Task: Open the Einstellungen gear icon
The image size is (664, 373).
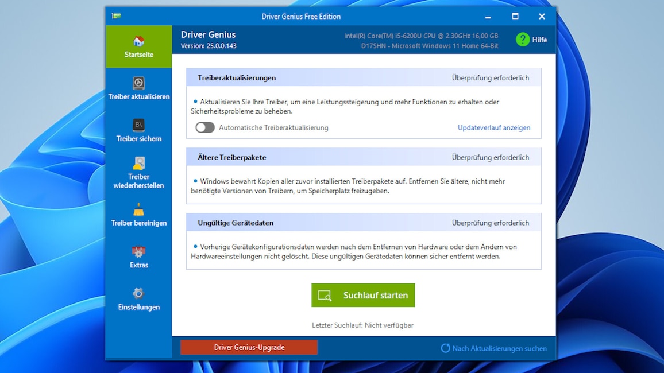Action: tap(138, 293)
